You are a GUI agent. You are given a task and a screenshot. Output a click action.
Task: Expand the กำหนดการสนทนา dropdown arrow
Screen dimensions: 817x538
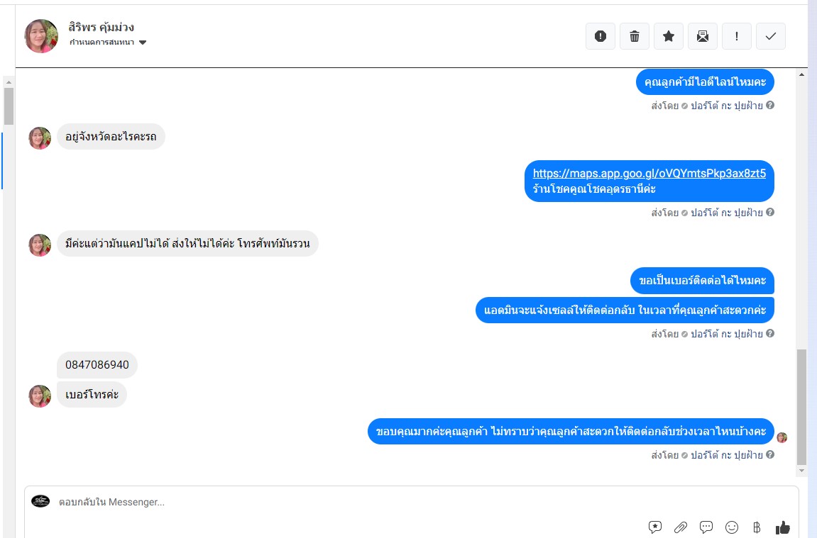click(x=143, y=43)
